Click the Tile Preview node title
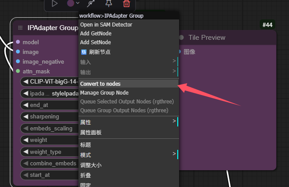 tap(207, 38)
